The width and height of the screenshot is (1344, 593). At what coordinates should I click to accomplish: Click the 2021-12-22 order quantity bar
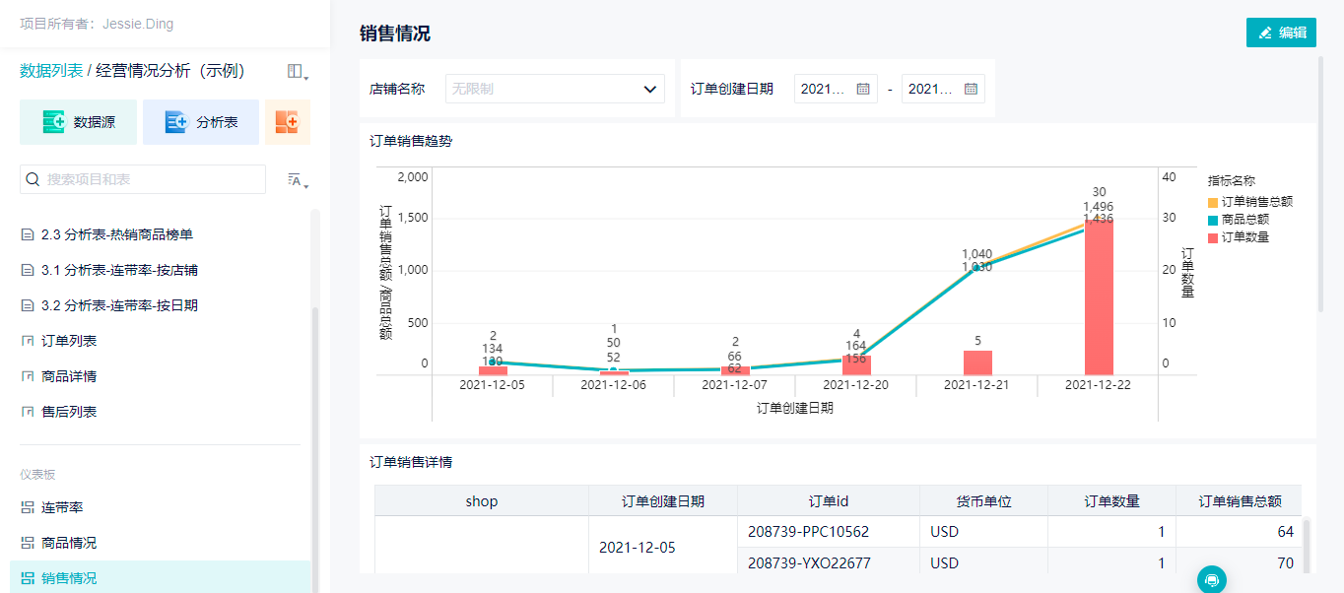pos(1099,296)
